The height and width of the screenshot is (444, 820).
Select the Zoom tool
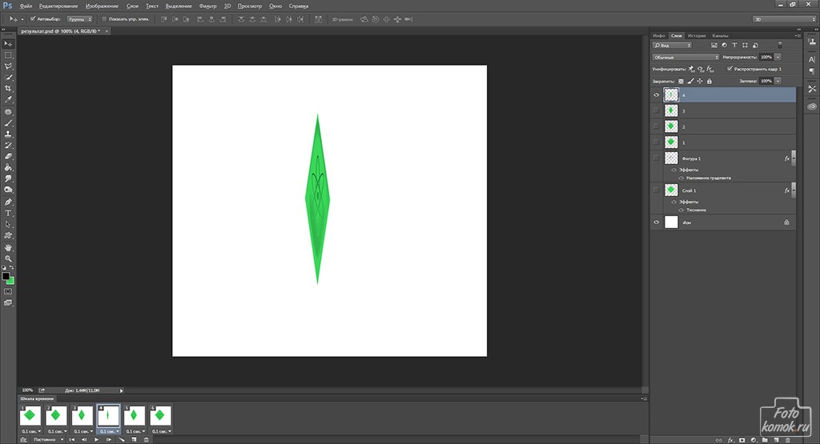click(x=8, y=258)
